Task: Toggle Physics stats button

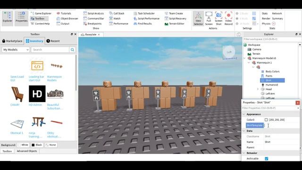Action: tap(268, 24)
